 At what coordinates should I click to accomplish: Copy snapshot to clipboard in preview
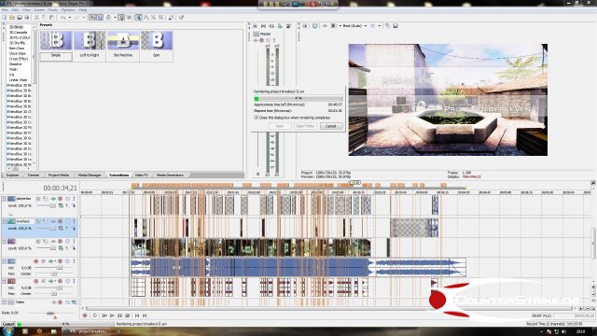[x=388, y=26]
